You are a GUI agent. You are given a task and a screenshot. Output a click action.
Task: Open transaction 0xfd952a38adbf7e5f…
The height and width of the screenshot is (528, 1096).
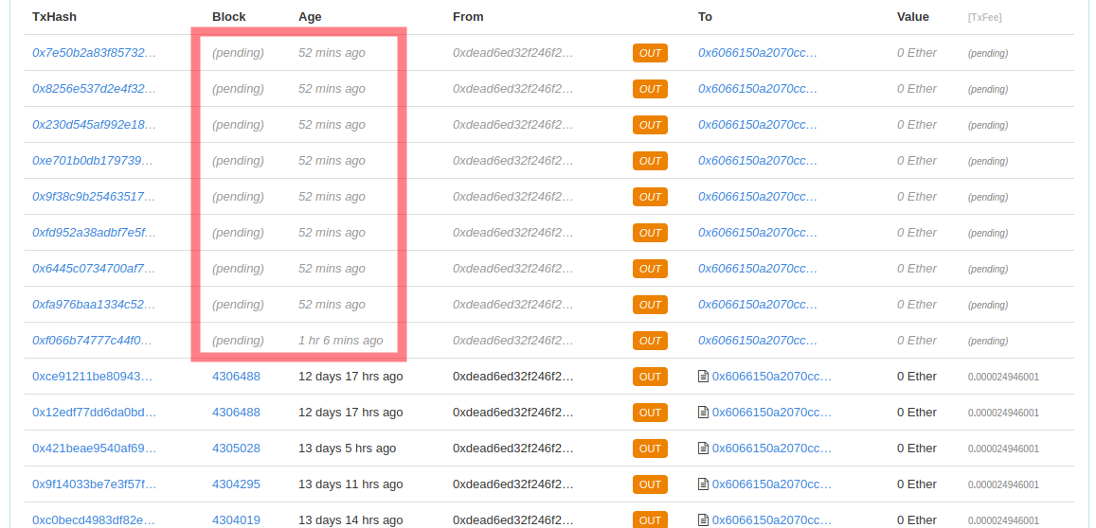[95, 233]
